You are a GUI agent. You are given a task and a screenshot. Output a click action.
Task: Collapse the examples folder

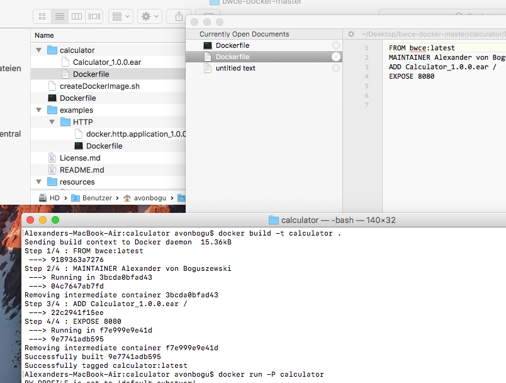39,110
